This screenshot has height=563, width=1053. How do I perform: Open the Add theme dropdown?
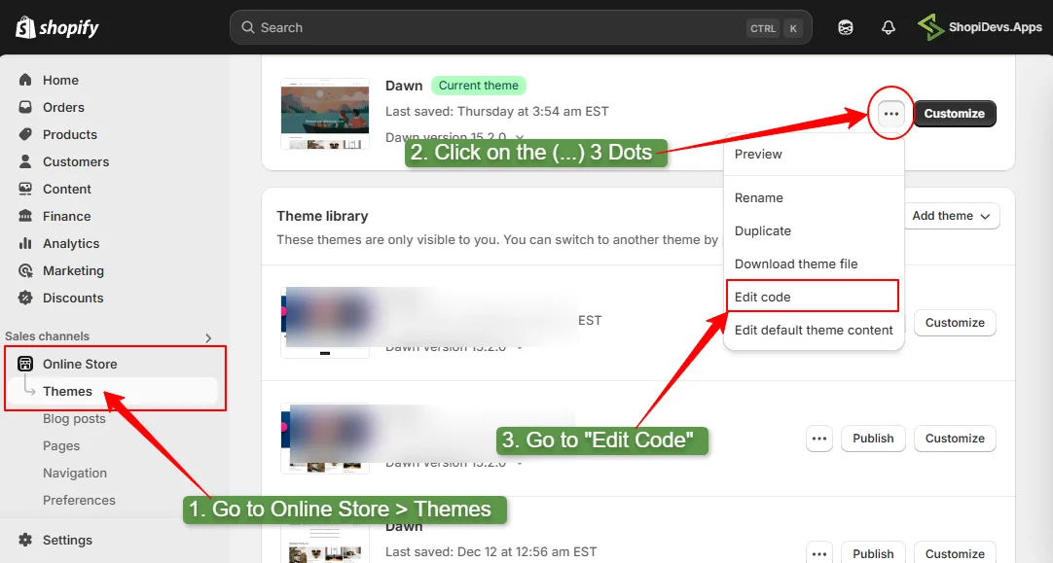tap(951, 216)
